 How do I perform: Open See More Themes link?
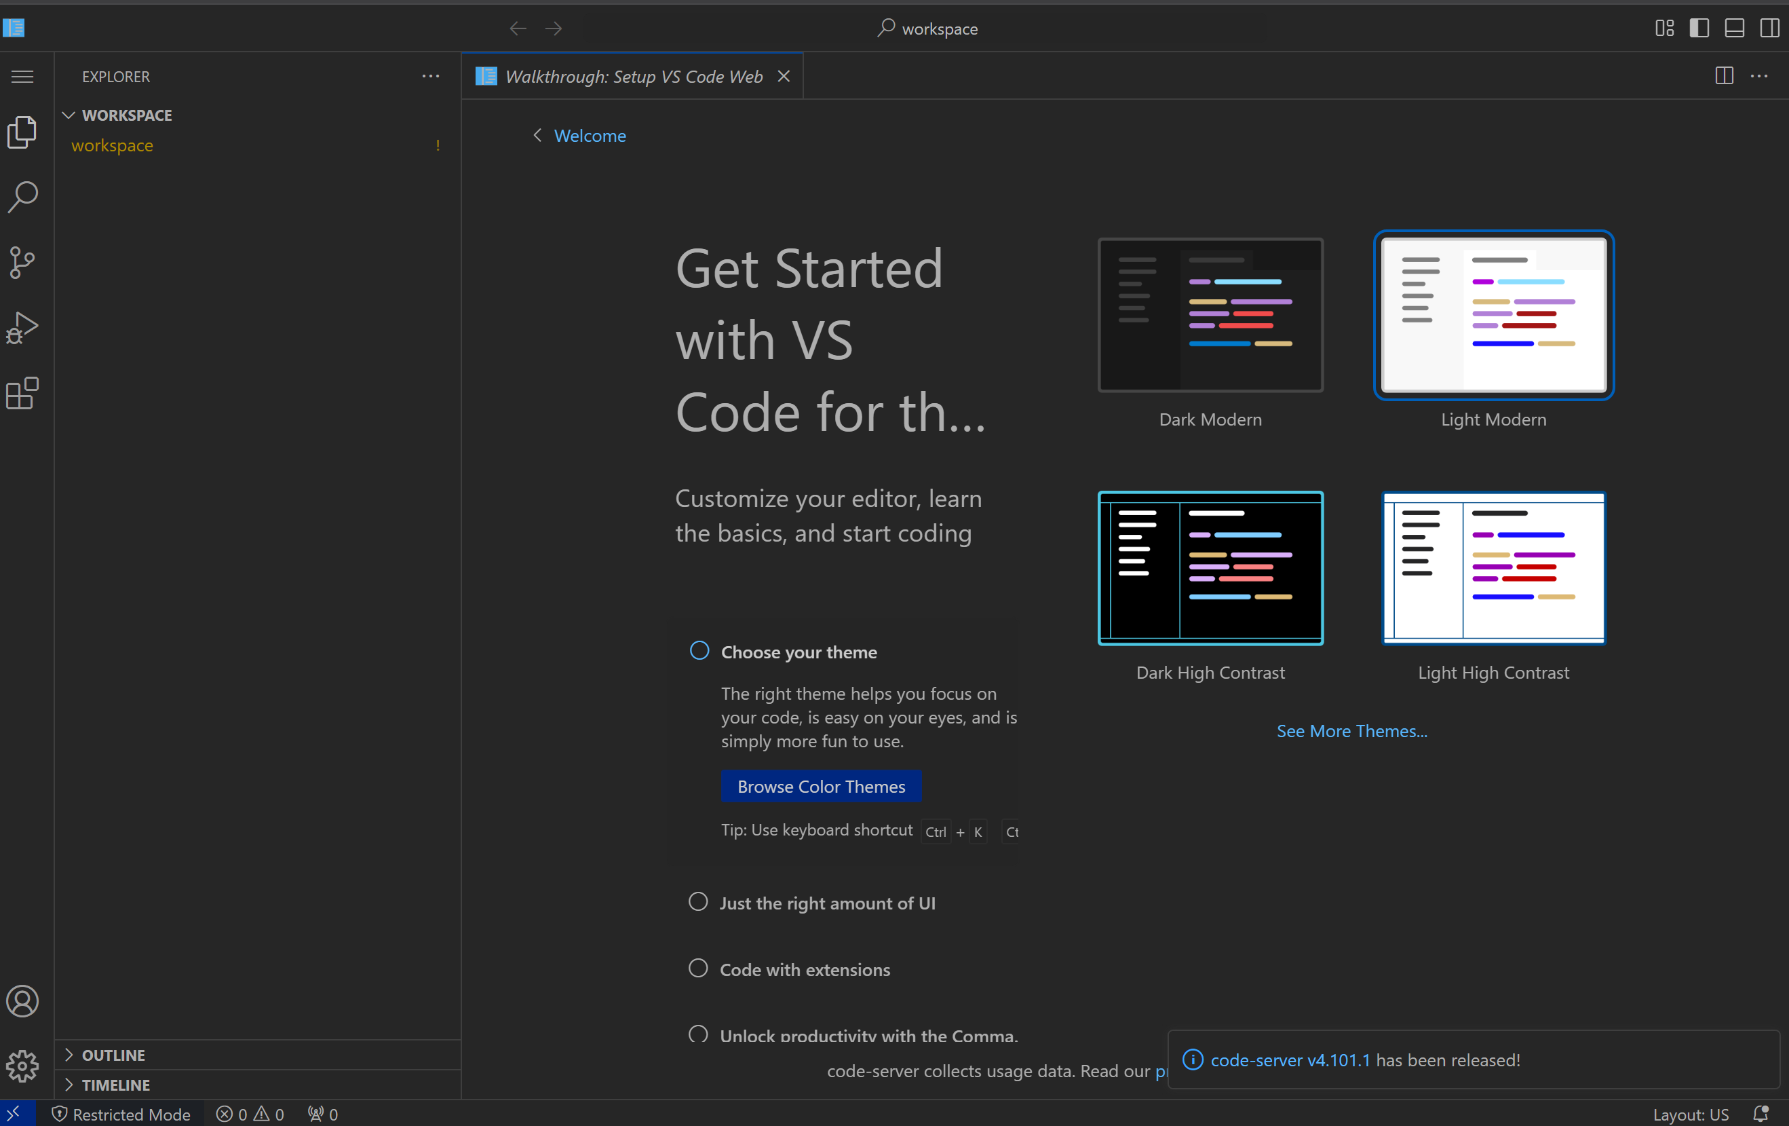(x=1352, y=730)
